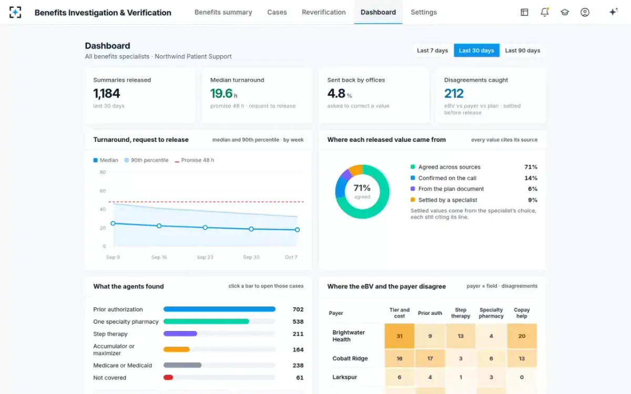Select the Dashboard tab
The width and height of the screenshot is (631, 394).
click(378, 12)
